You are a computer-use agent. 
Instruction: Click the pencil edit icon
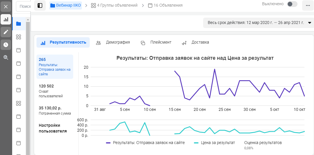click(6, 32)
